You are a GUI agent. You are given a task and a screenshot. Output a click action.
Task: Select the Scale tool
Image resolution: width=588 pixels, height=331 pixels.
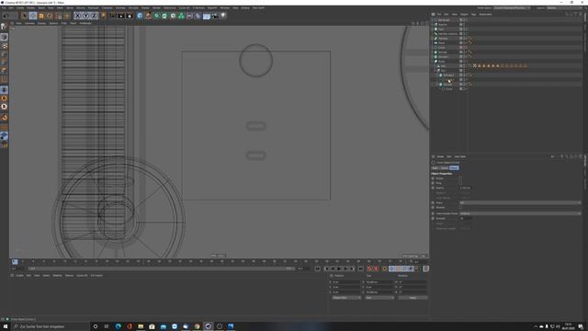tap(41, 16)
